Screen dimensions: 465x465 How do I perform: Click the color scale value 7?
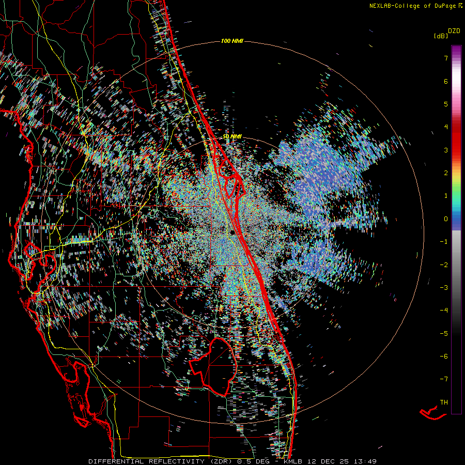click(446, 58)
